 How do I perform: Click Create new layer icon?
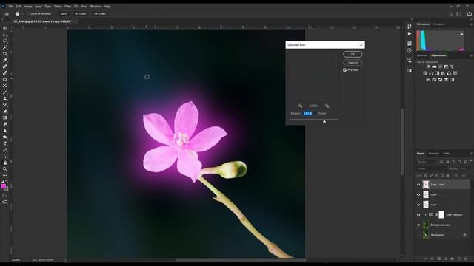[459, 259]
